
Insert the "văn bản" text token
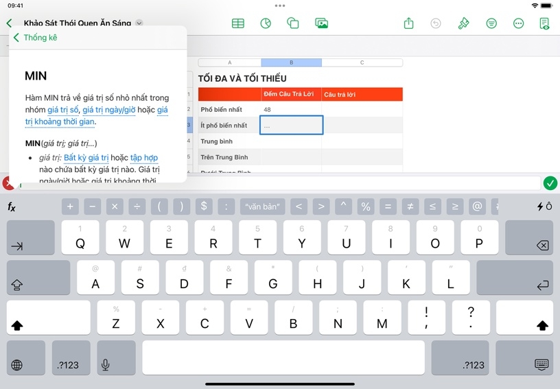click(x=262, y=207)
